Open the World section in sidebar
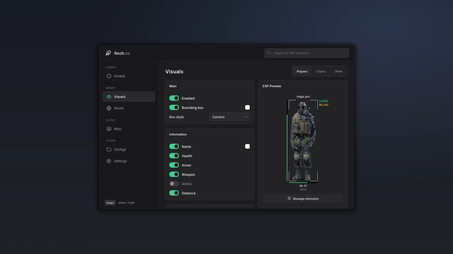Viewport: 453px width, 254px height. coord(129,108)
